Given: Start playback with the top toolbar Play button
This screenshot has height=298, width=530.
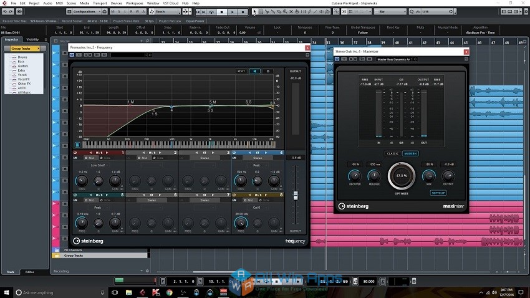Looking at the screenshot, I should click(232, 12).
